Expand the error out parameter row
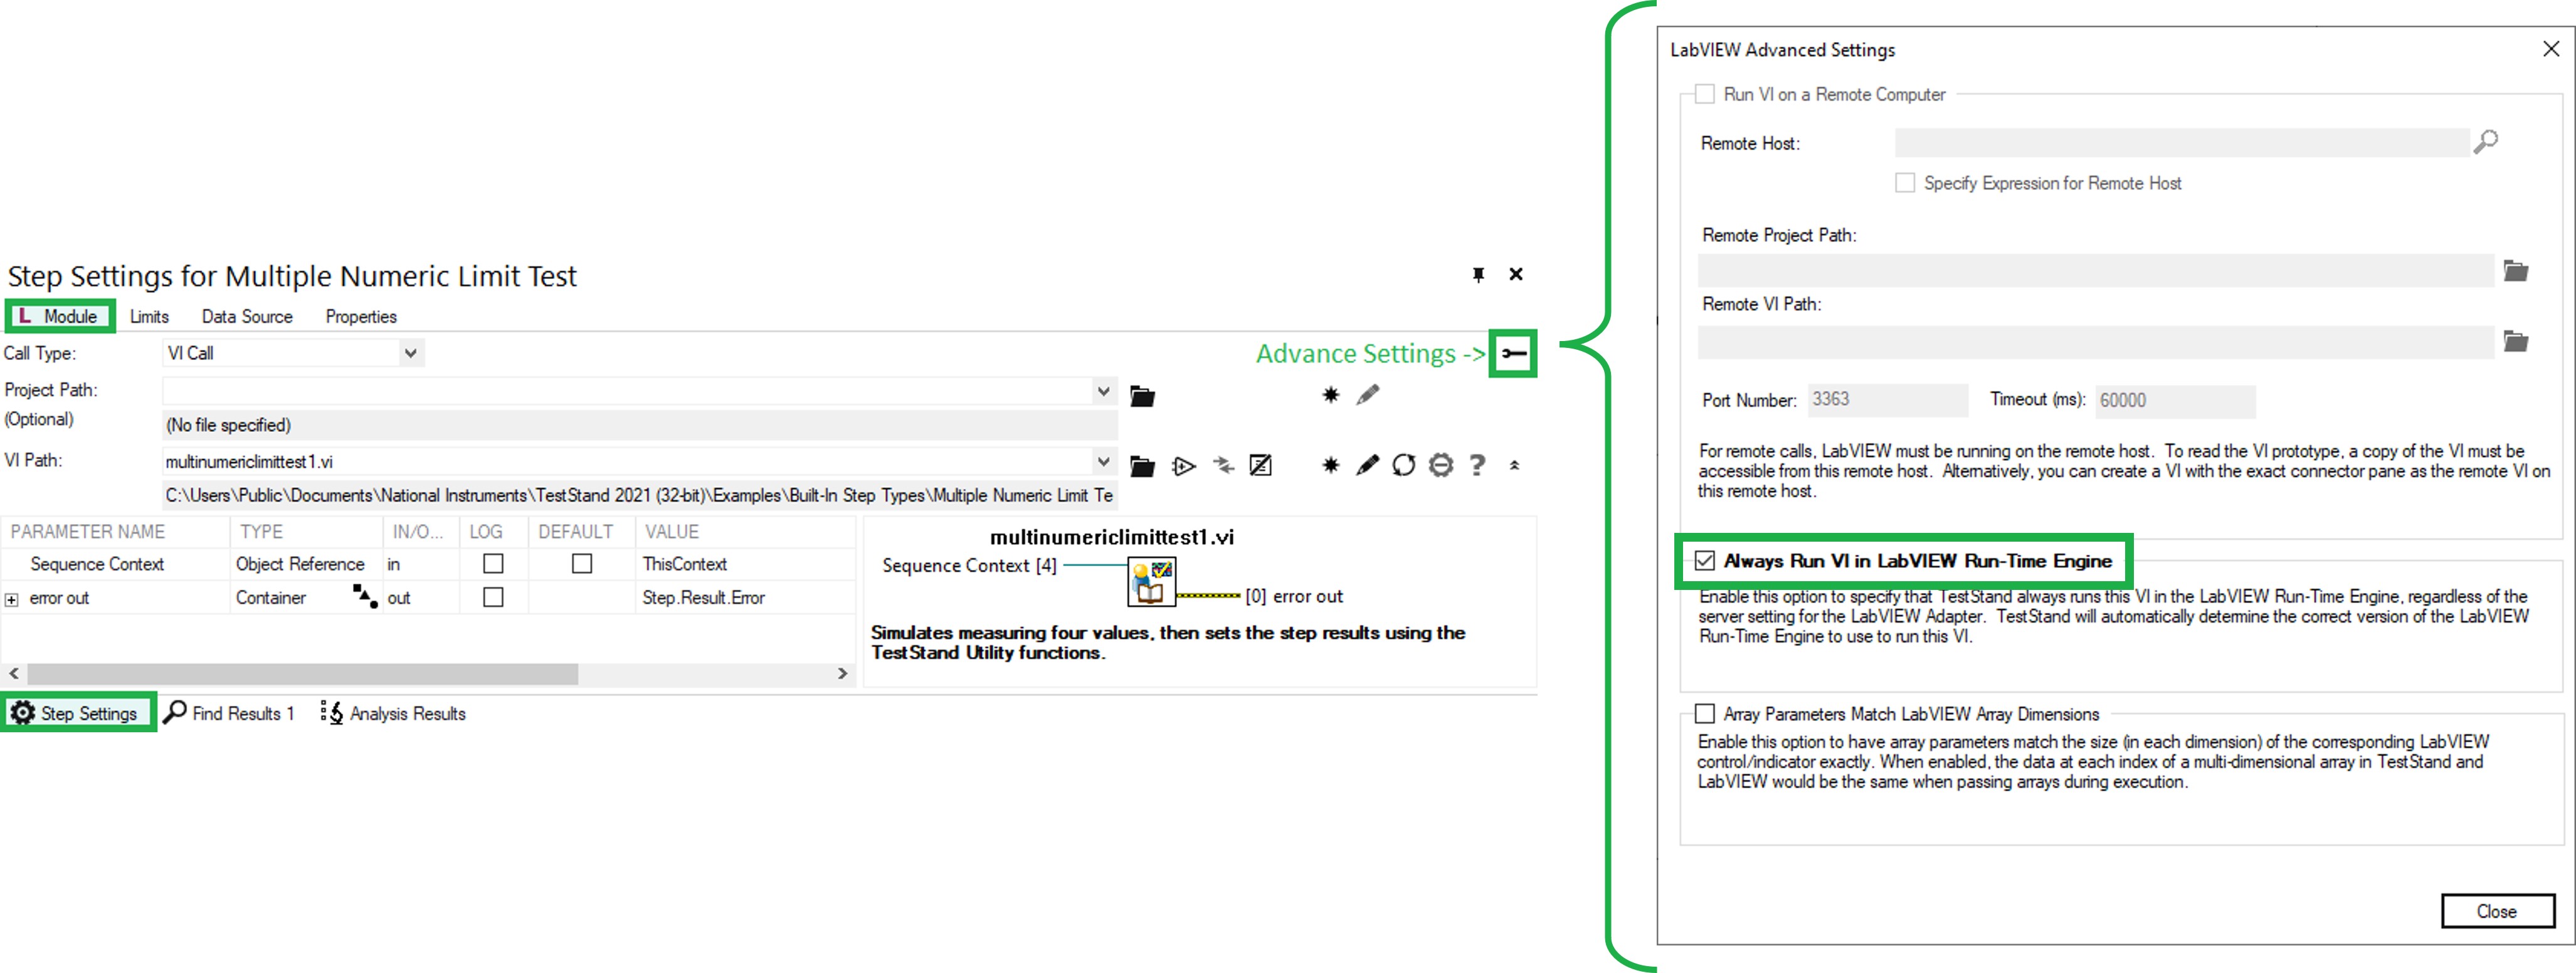2576x973 pixels. [12, 599]
